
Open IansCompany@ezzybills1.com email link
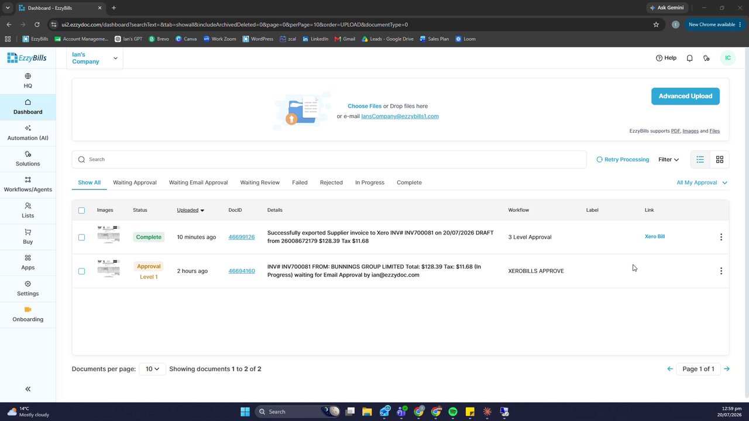400,116
